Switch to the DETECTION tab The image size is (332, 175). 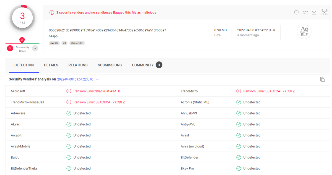pos(24,65)
